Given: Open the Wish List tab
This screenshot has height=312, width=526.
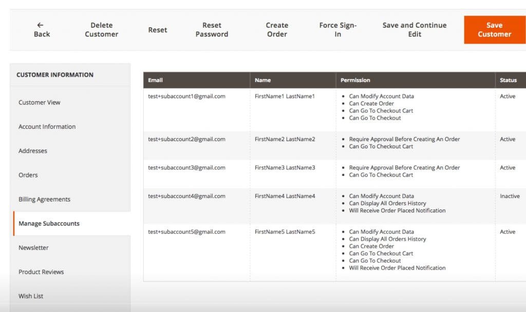Looking at the screenshot, I should 31,296.
